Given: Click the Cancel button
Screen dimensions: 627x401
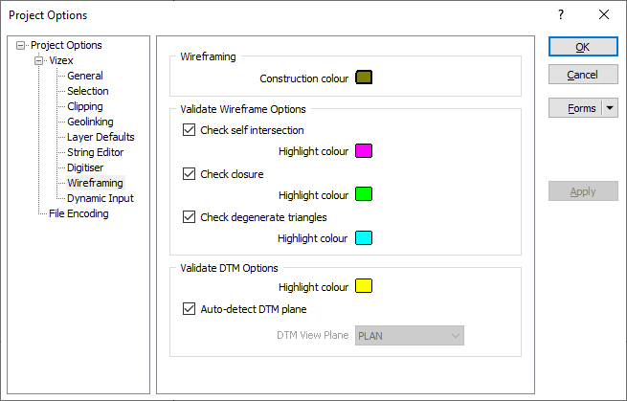Looking at the screenshot, I should (582, 75).
